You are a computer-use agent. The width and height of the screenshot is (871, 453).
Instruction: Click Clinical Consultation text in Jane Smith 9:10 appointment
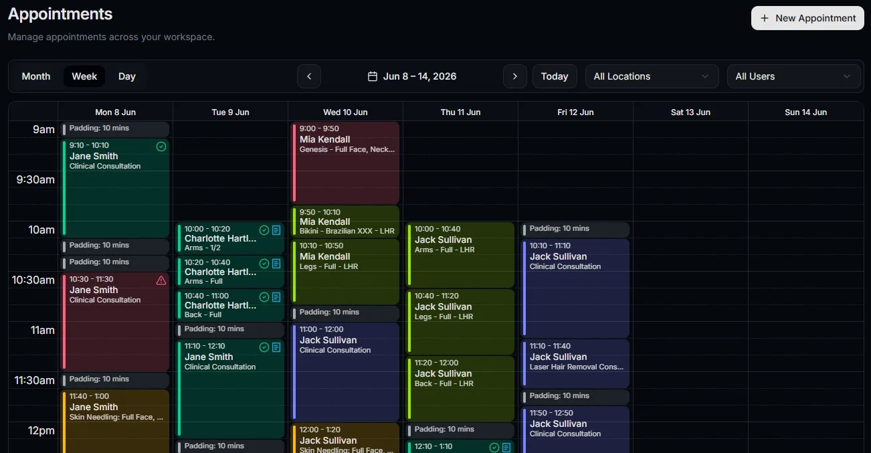[x=105, y=166]
